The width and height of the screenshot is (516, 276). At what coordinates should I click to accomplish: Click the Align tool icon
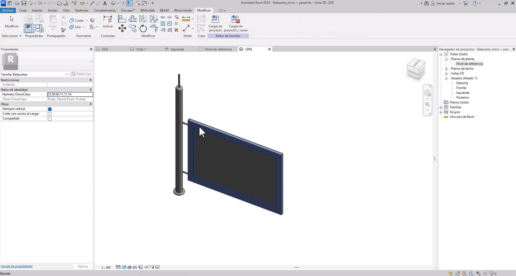click(122, 19)
